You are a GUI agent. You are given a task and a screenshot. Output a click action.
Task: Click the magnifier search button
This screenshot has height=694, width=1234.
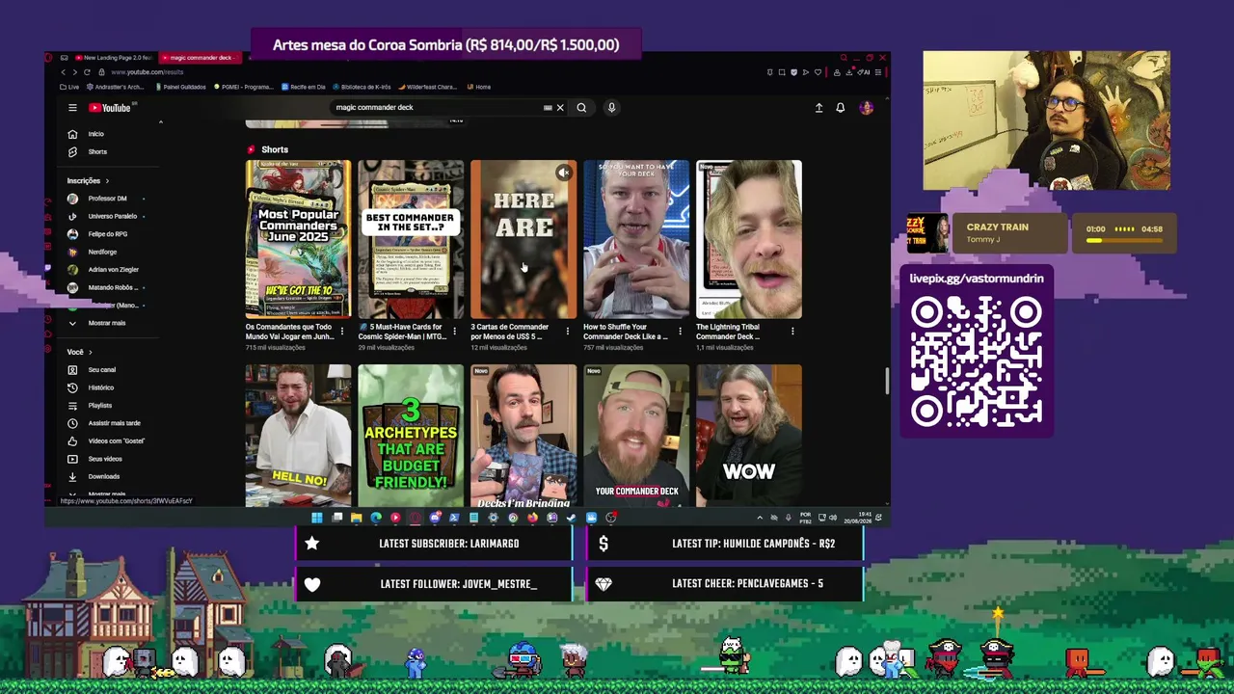pos(581,108)
